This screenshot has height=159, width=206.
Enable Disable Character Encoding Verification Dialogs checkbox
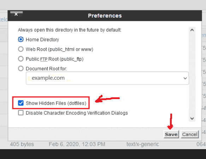click(x=21, y=113)
